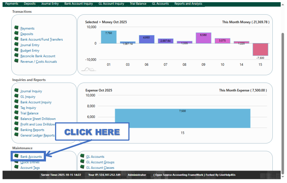Click the icon beside Reconcile Bank Account

(16, 56)
